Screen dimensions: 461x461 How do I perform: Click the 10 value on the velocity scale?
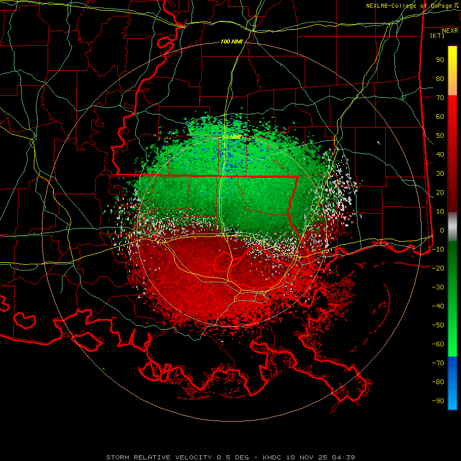[440, 212]
